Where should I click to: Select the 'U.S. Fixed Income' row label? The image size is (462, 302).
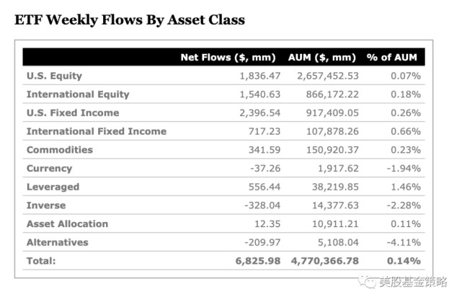pyautogui.click(x=73, y=113)
